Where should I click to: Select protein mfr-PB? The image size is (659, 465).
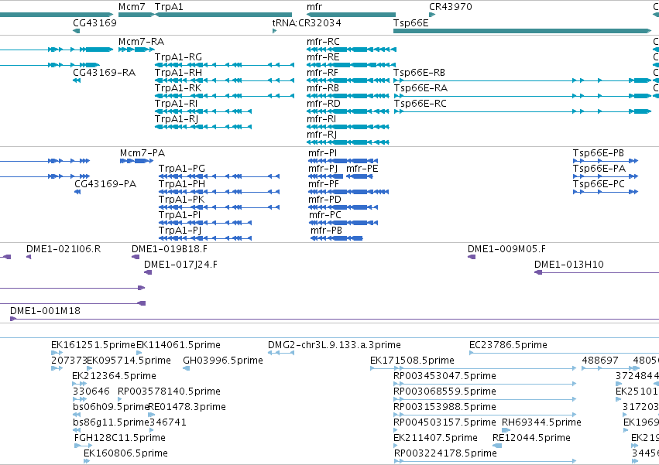click(337, 238)
